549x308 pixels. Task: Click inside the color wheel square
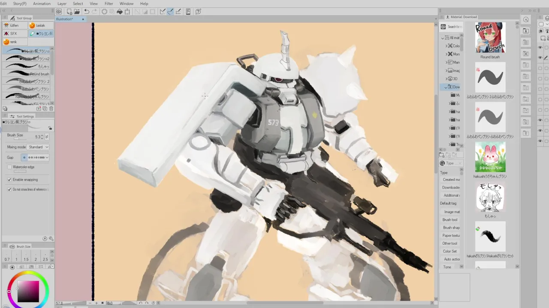coord(29,290)
